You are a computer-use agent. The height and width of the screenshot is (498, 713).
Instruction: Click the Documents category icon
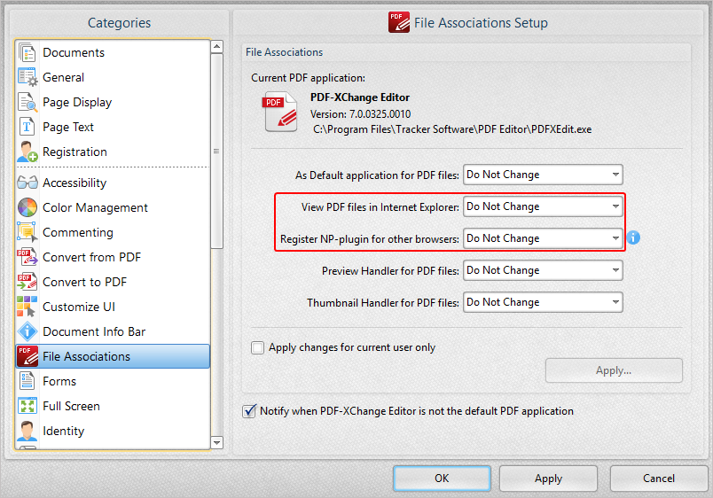click(27, 52)
